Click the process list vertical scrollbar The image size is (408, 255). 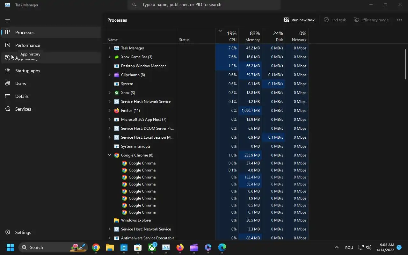pos(405,64)
